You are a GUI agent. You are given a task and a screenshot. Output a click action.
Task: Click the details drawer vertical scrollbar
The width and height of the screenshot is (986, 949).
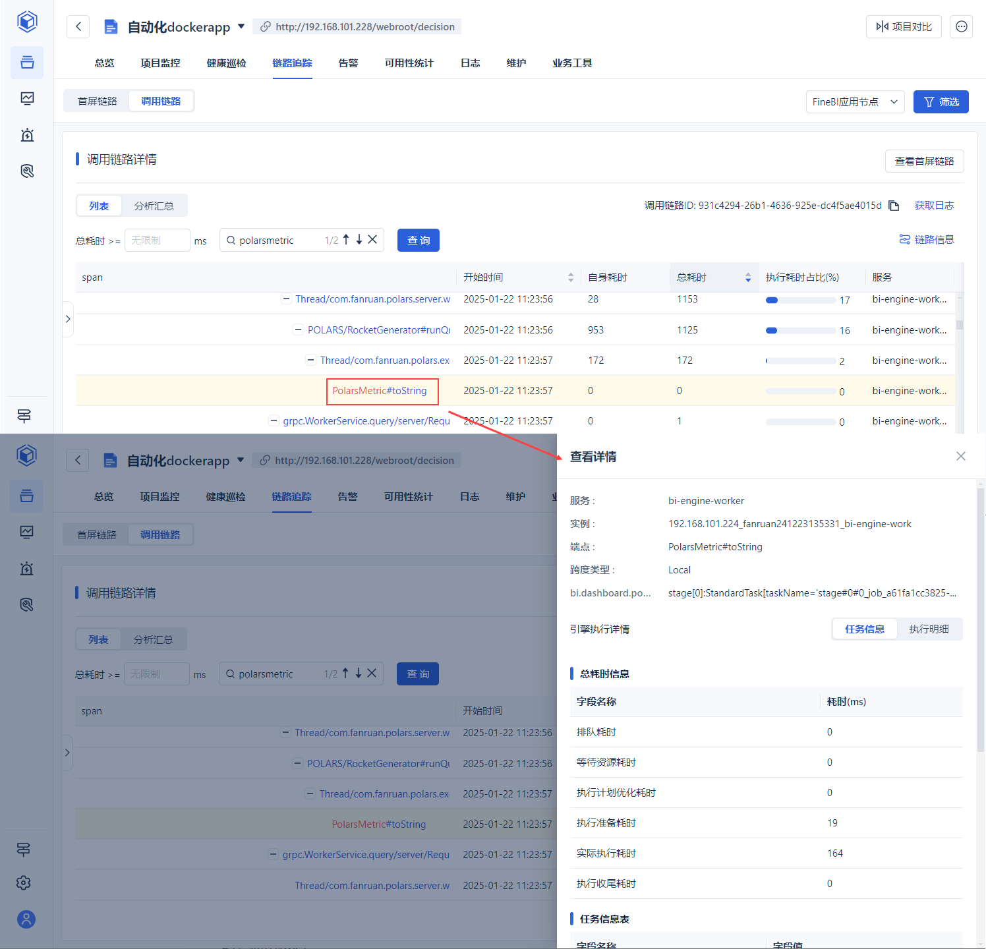coord(980,619)
